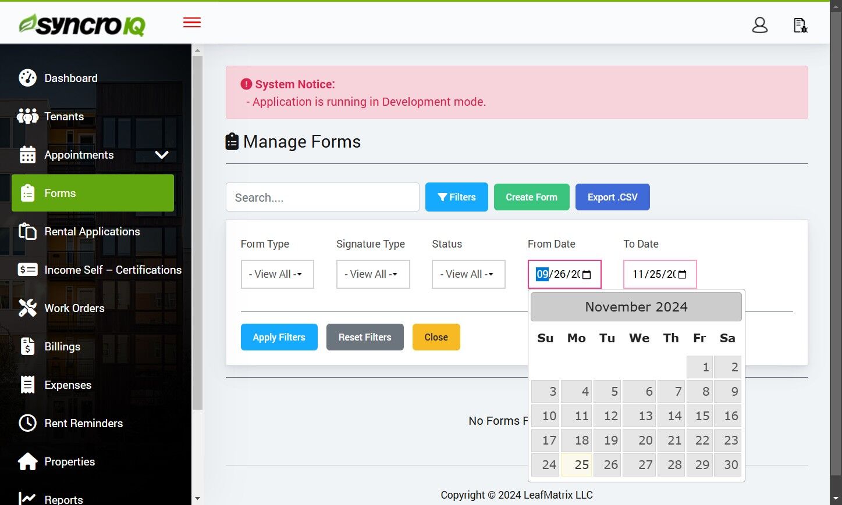This screenshot has height=505, width=842.
Task: Click the Filters button
Action: point(457,197)
